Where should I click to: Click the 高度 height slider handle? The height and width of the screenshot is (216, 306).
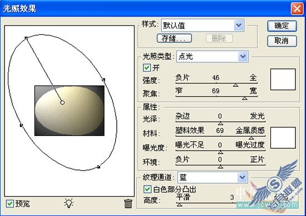[x=179, y=205]
